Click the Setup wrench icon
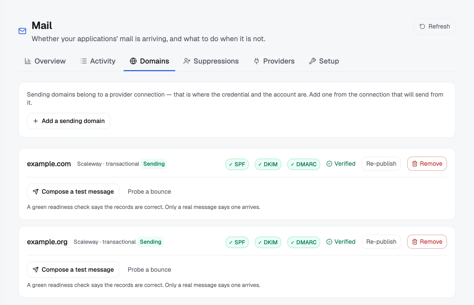This screenshot has width=474, height=305. pos(313,61)
